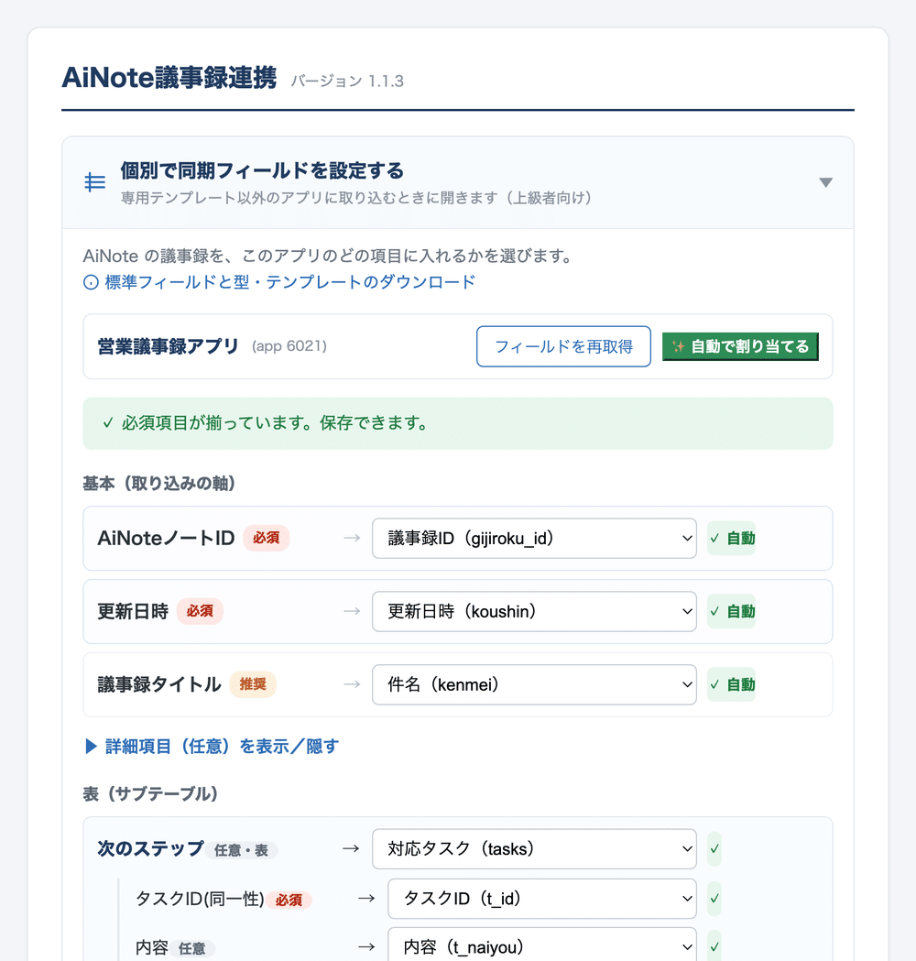The image size is (916, 961).
Task: Click the arrow icon in the AiNoteノートID row
Action: [x=352, y=538]
